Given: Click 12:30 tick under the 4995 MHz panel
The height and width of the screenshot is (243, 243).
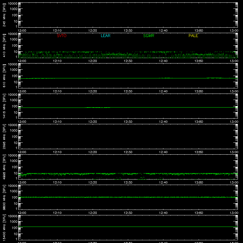Looking at the screenshot, I should [128, 183].
